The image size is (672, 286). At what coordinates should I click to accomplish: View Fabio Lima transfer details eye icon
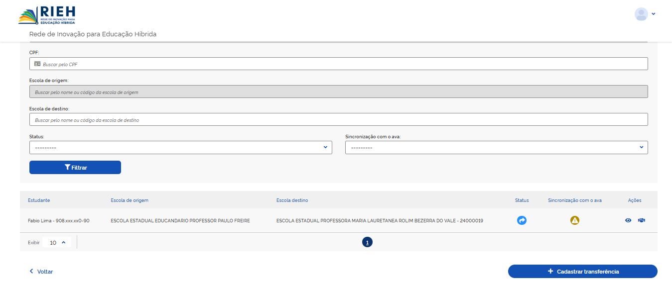click(x=628, y=220)
